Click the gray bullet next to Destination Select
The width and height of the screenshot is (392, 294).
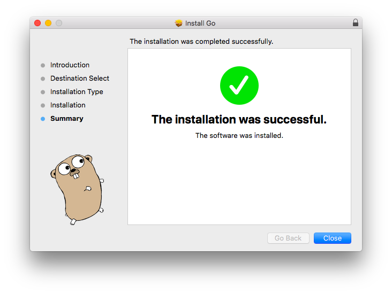43,79
